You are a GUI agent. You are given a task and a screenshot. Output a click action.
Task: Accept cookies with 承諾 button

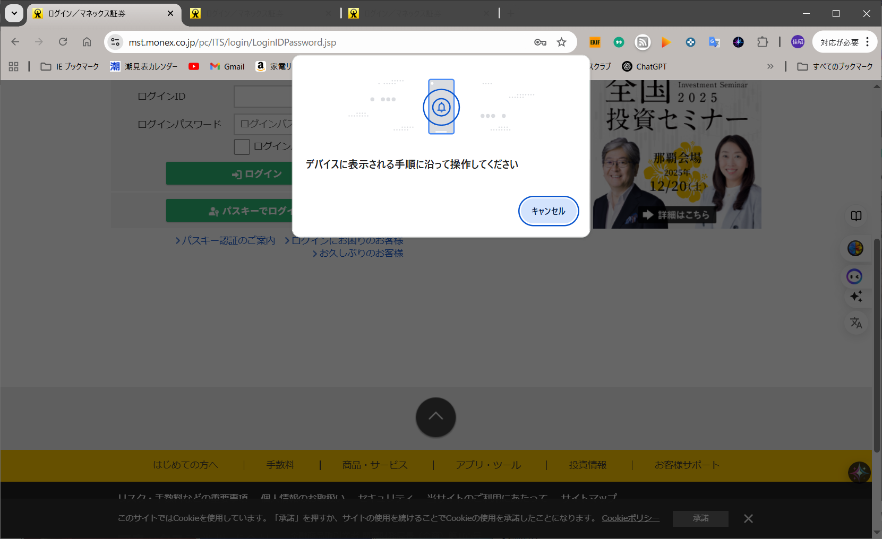tap(700, 518)
